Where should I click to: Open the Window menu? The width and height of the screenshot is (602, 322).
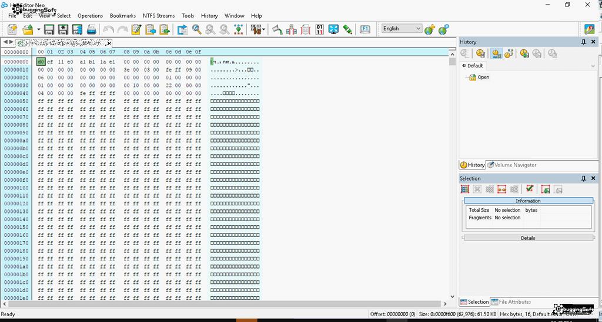(234, 16)
